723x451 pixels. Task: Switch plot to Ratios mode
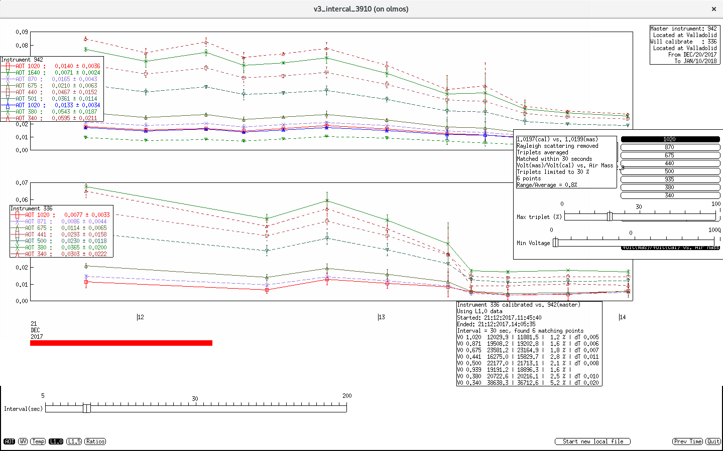[x=95, y=441]
